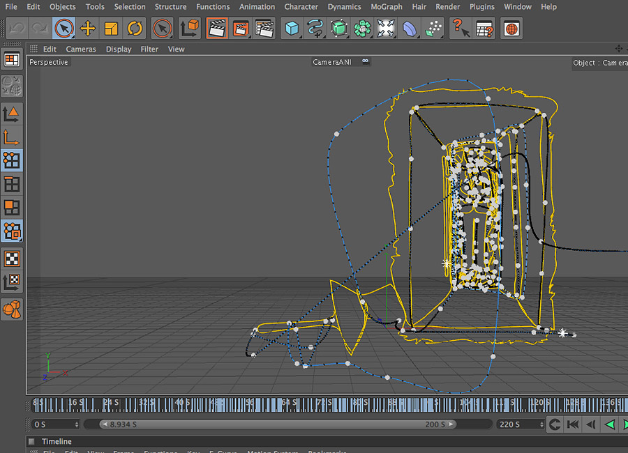Open the spline pen tool icon
The image size is (628, 453).
[315, 29]
